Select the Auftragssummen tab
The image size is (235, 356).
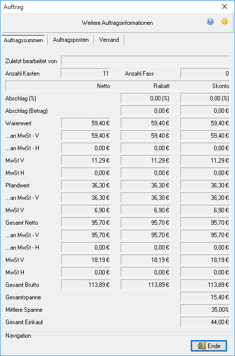(23, 40)
